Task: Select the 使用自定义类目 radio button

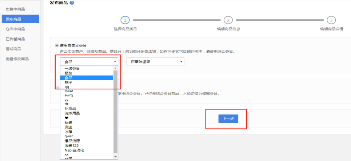Action: [x=57, y=45]
